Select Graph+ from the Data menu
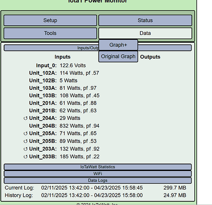This screenshot has height=205, width=212. pyautogui.click(x=118, y=45)
